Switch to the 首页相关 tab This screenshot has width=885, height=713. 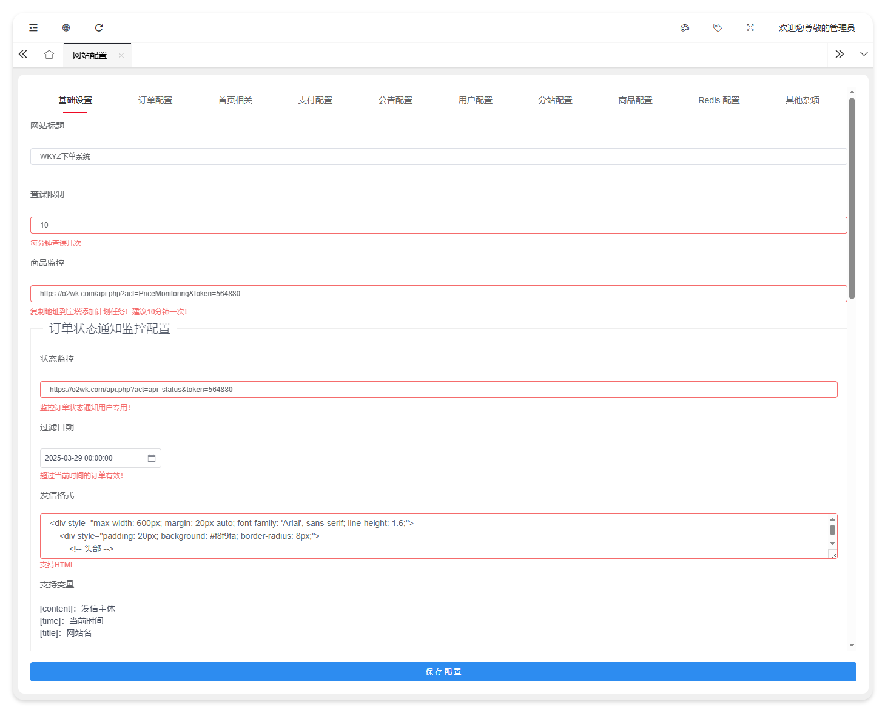coord(235,100)
